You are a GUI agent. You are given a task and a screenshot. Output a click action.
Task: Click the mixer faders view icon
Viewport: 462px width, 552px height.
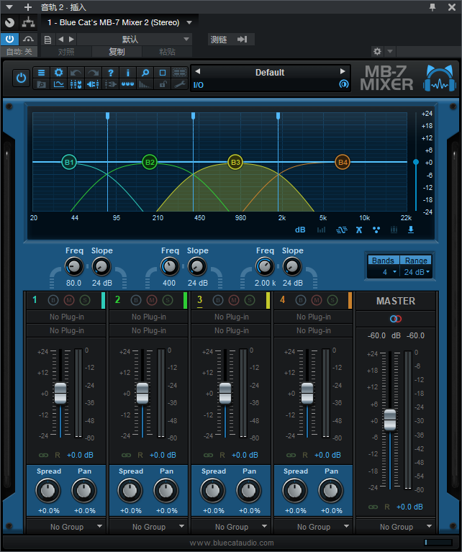click(x=76, y=84)
